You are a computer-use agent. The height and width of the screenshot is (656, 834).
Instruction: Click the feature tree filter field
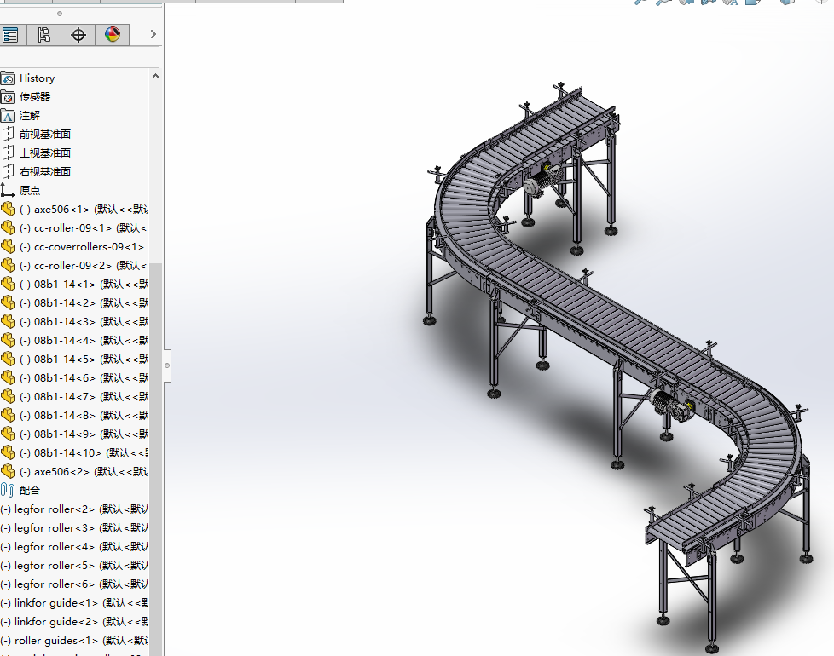(x=79, y=57)
